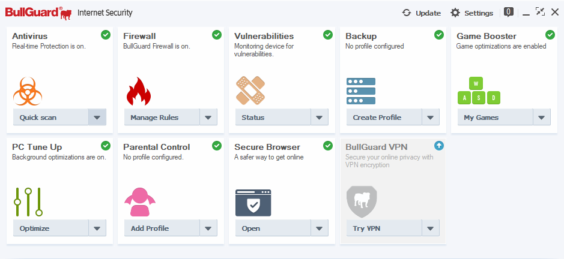Image resolution: width=564 pixels, height=259 pixels.
Task: Open the Try VPN dropdown arrow
Action: click(431, 228)
